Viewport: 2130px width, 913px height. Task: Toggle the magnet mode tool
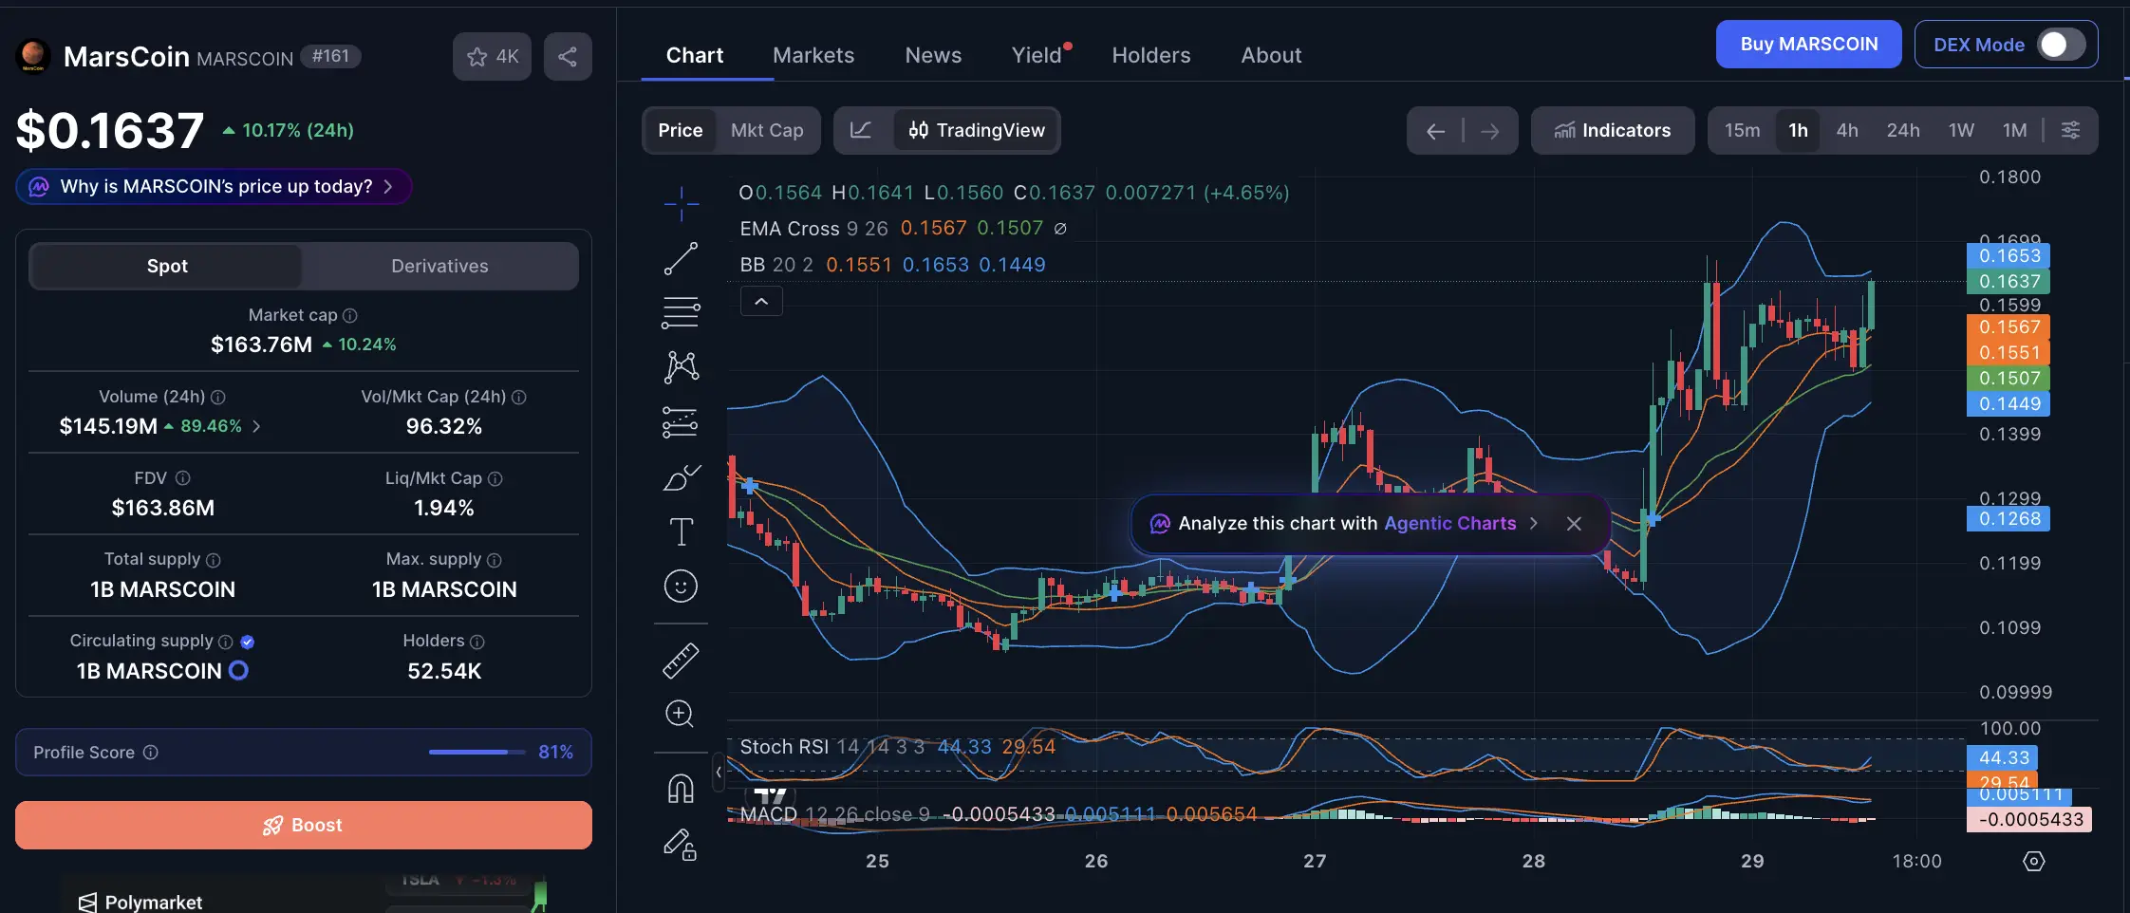pos(681,788)
